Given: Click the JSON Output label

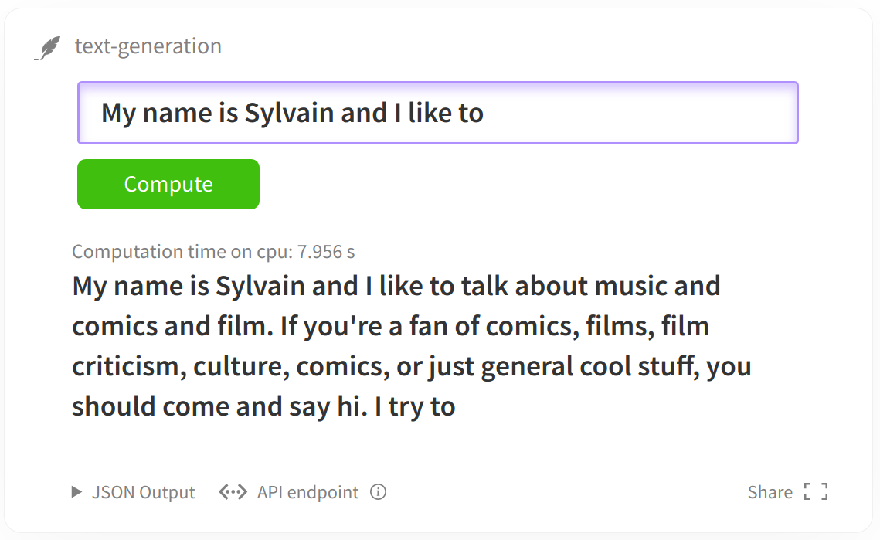Looking at the screenshot, I should [143, 492].
